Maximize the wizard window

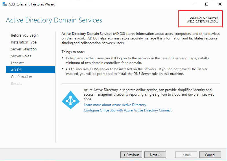pos(207,4)
